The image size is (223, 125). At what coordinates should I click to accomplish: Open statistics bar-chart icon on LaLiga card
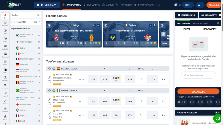[x=98, y=25]
